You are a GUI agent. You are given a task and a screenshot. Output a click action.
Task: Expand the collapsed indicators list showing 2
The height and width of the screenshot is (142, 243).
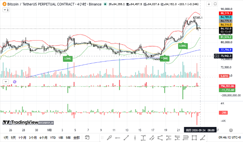tap(6, 10)
